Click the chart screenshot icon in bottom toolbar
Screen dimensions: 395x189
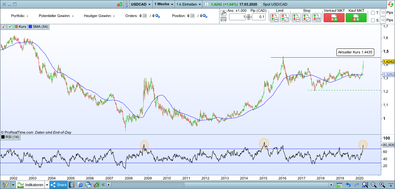click(88, 184)
